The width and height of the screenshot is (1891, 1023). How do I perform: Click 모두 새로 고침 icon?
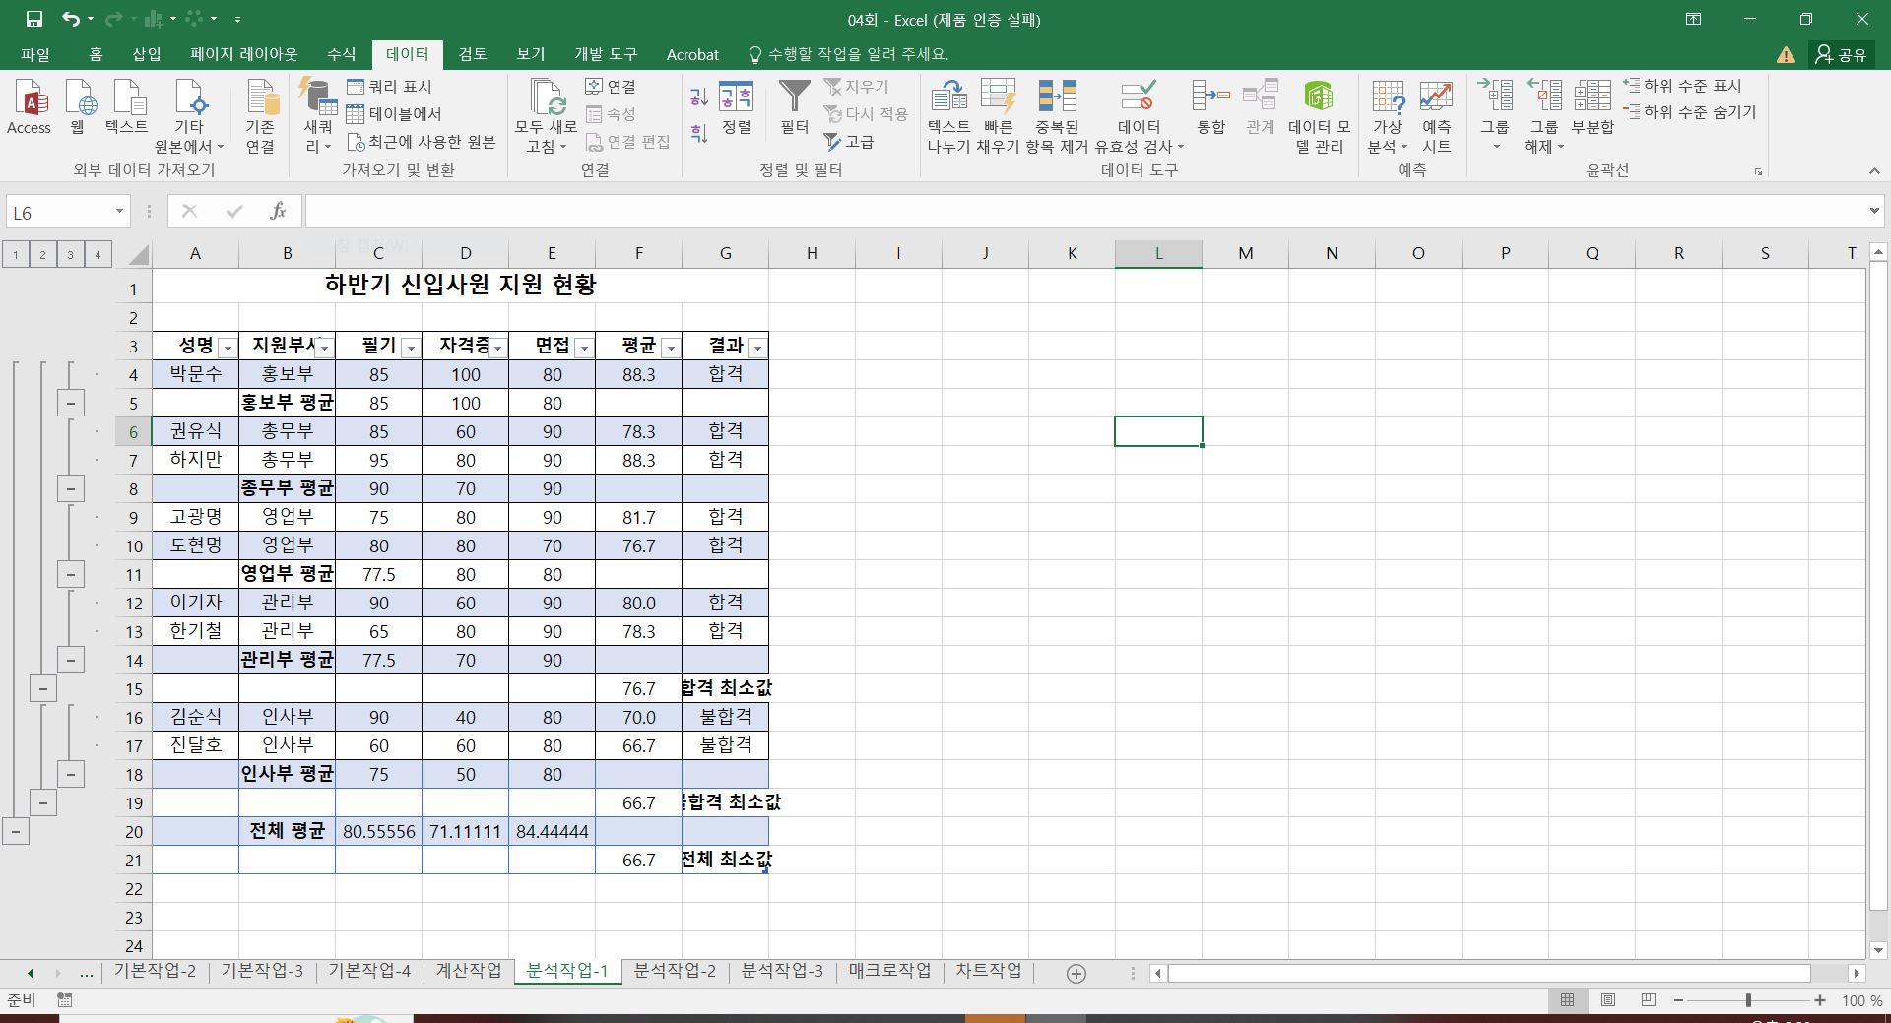click(546, 98)
